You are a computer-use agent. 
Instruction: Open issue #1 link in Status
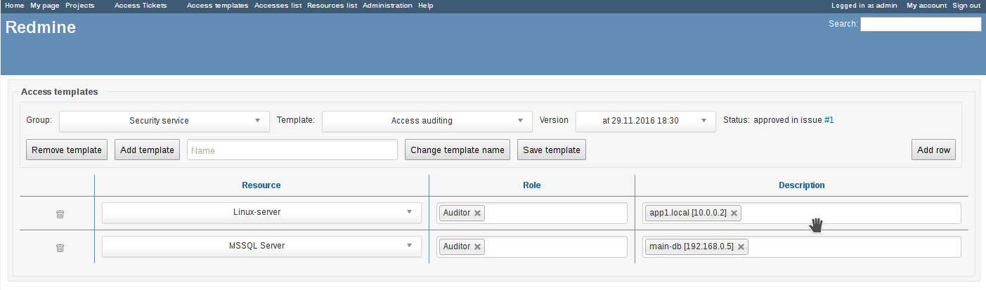(x=829, y=120)
